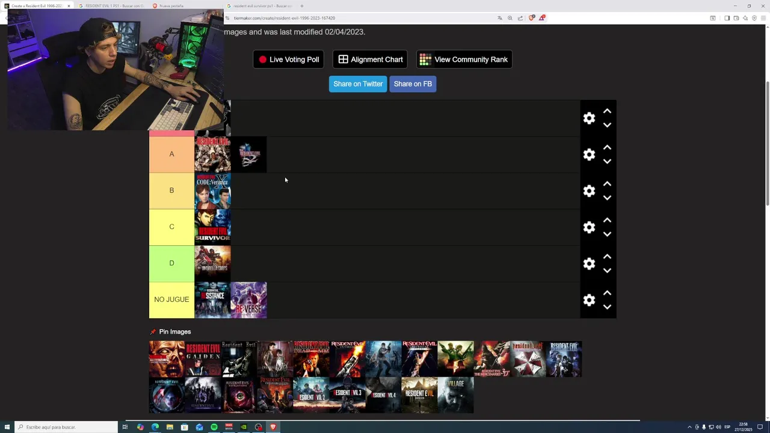Move the A tier row down

607,161
